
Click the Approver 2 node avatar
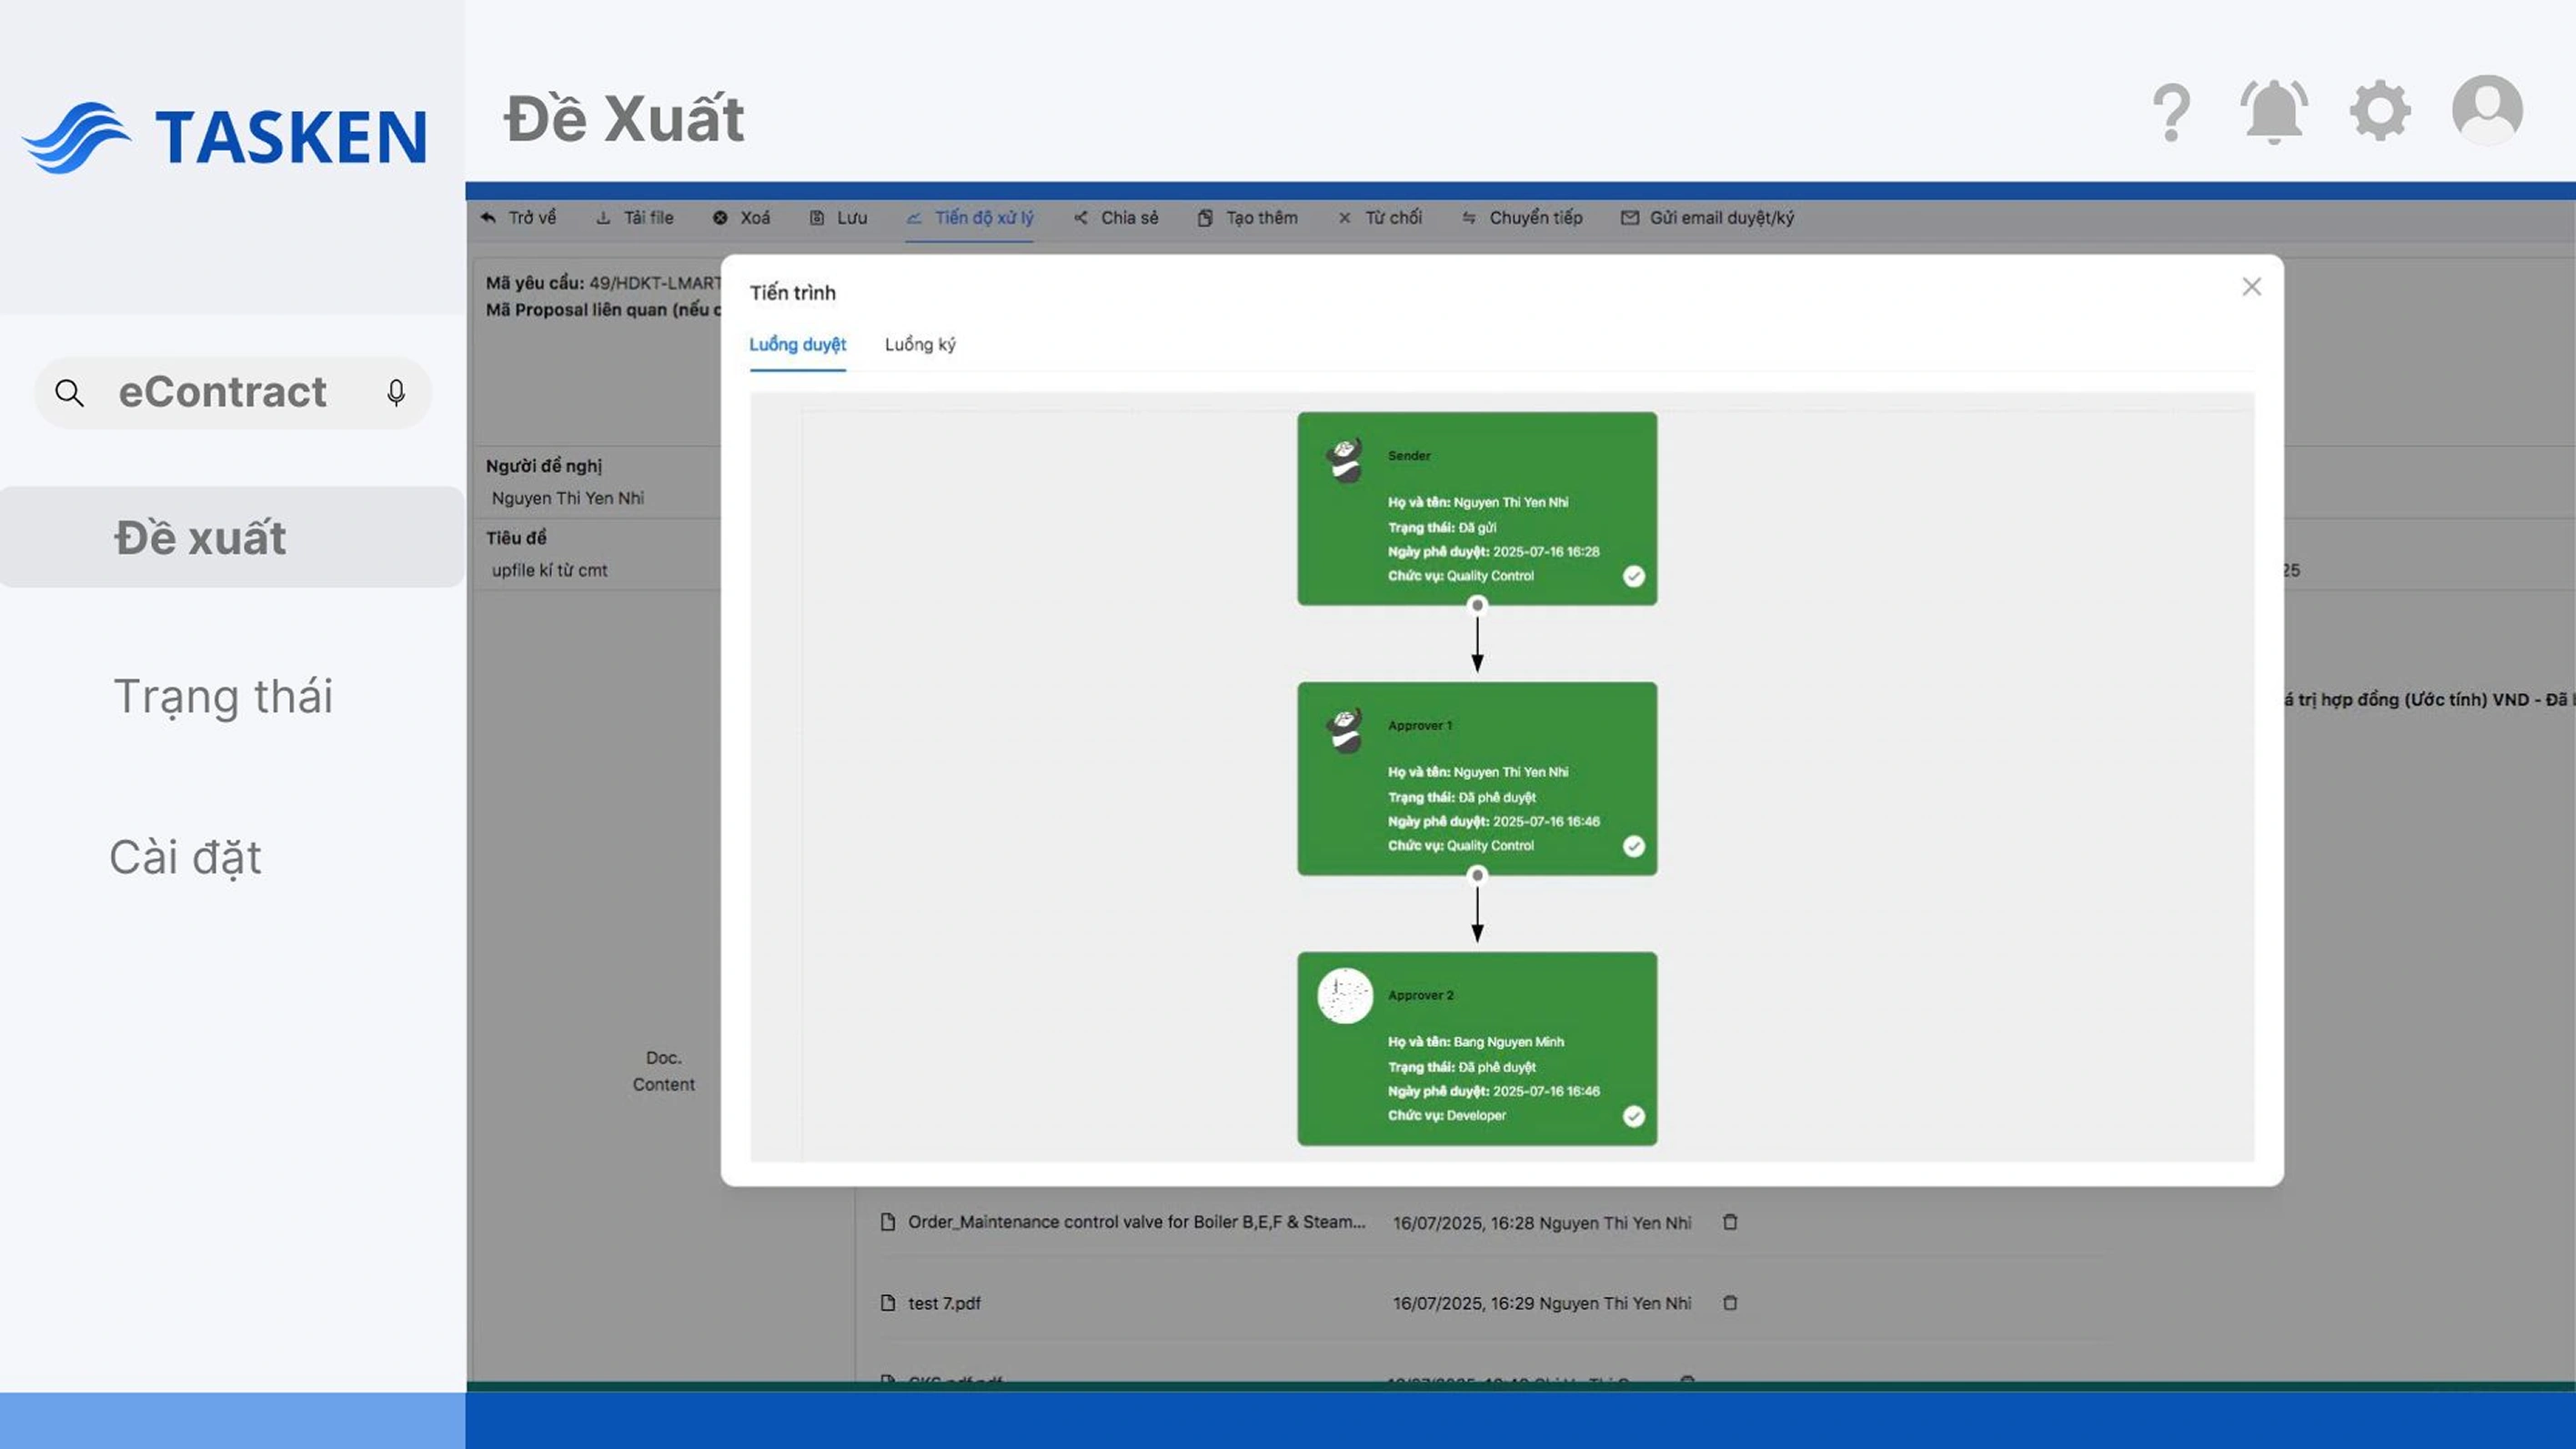pos(1345,996)
